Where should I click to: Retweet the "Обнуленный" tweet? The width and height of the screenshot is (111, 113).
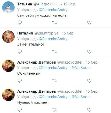[x=54, y=81]
